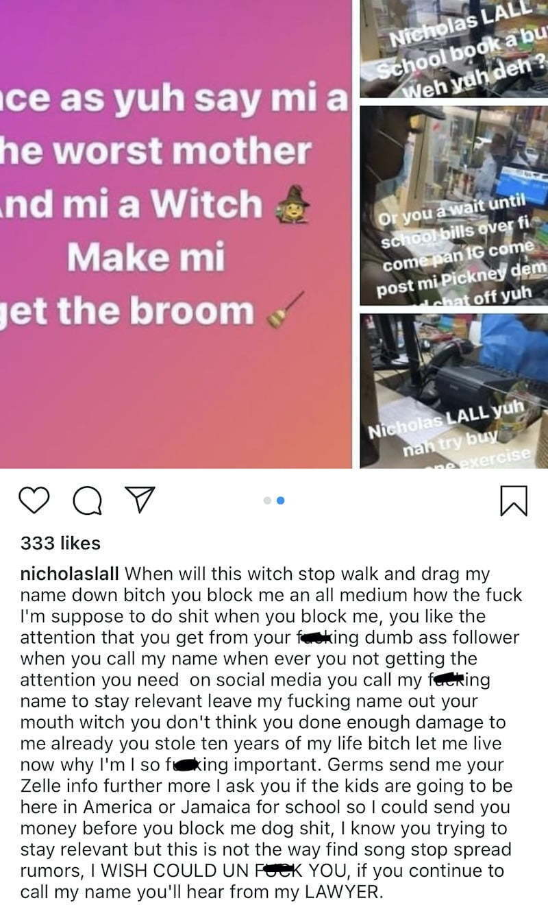Open the nicholaslall profile username
The image size is (548, 909).
click(70, 572)
